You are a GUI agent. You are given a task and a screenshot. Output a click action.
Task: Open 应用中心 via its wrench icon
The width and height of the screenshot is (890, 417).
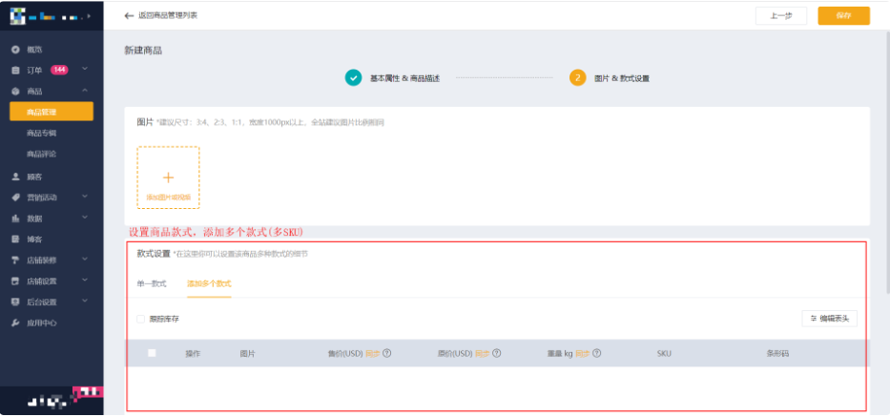coord(15,323)
